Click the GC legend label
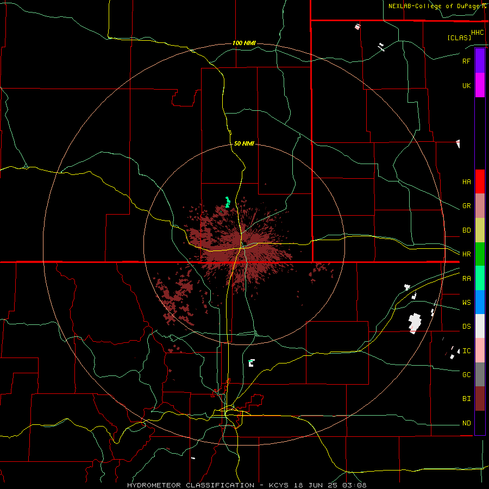This screenshot has height=489, width=489. pyautogui.click(x=466, y=375)
